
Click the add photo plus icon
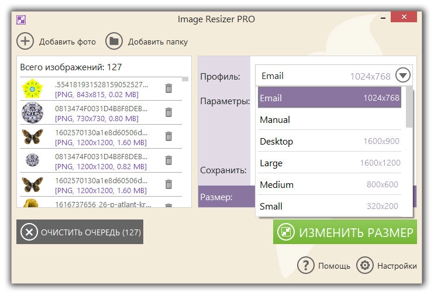coord(25,41)
